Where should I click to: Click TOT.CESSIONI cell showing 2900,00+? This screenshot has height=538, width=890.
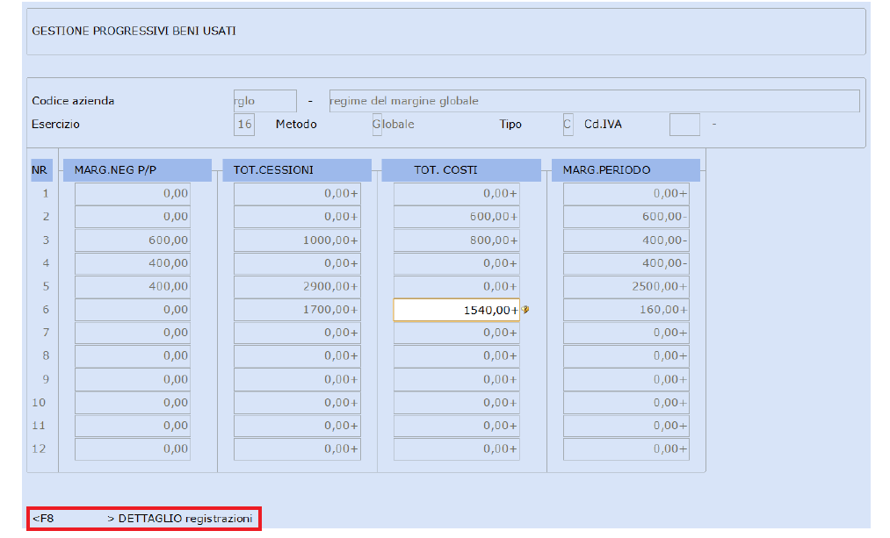tap(297, 286)
